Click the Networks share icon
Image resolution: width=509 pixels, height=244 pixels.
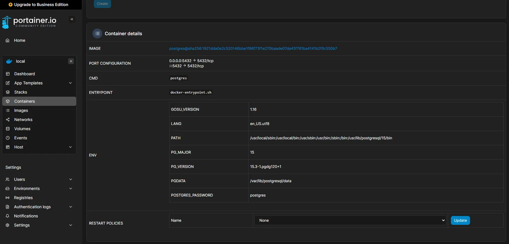(x=8, y=120)
